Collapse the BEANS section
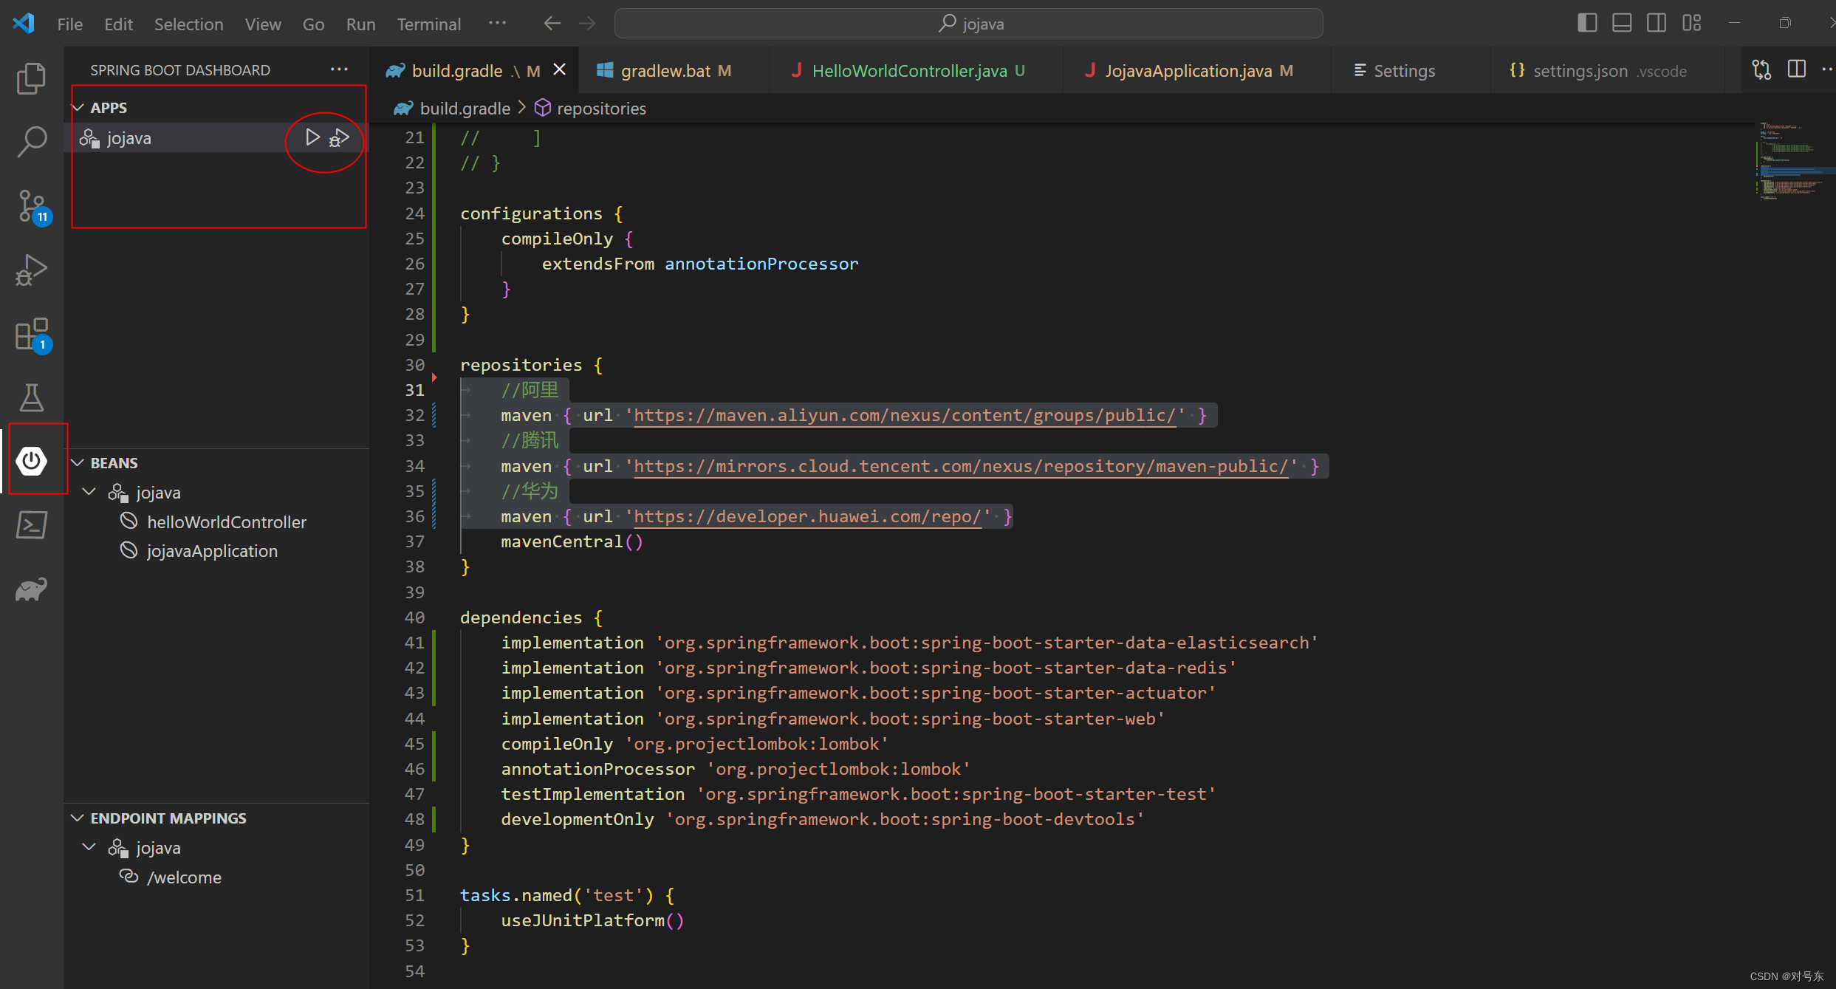 tap(78, 463)
